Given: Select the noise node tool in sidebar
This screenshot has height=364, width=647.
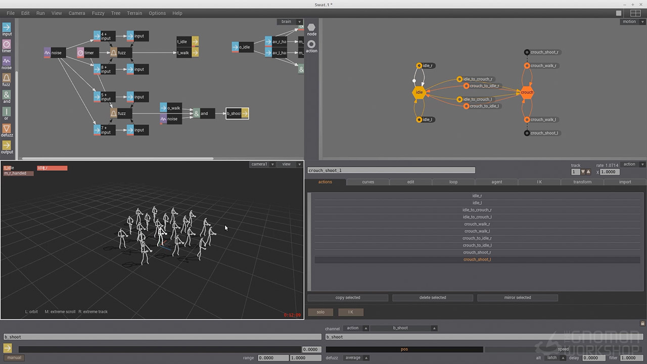Looking at the screenshot, I should [7, 61].
